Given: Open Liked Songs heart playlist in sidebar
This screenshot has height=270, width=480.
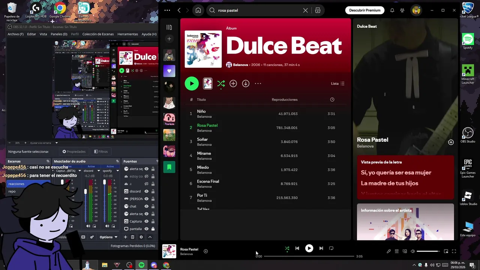Looking at the screenshot, I should click(169, 70).
